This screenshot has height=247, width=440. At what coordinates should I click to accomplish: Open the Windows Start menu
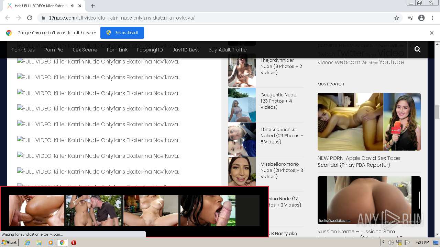coord(9,243)
